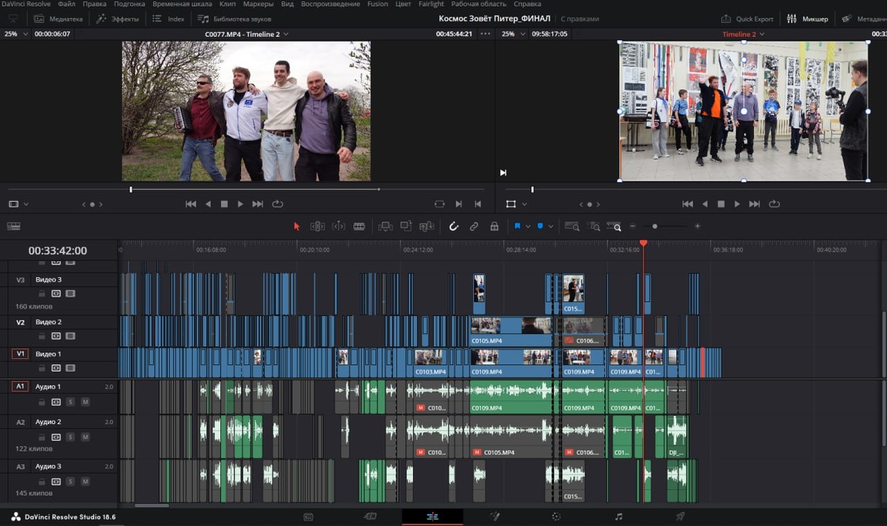This screenshot has height=526, width=887.
Task: Open the Медиатека panel
Action: coord(59,18)
